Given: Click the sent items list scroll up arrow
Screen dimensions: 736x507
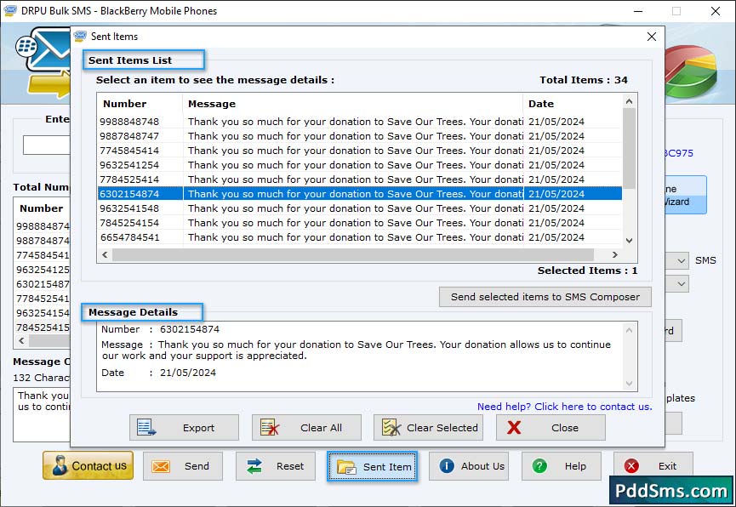Looking at the screenshot, I should click(630, 101).
